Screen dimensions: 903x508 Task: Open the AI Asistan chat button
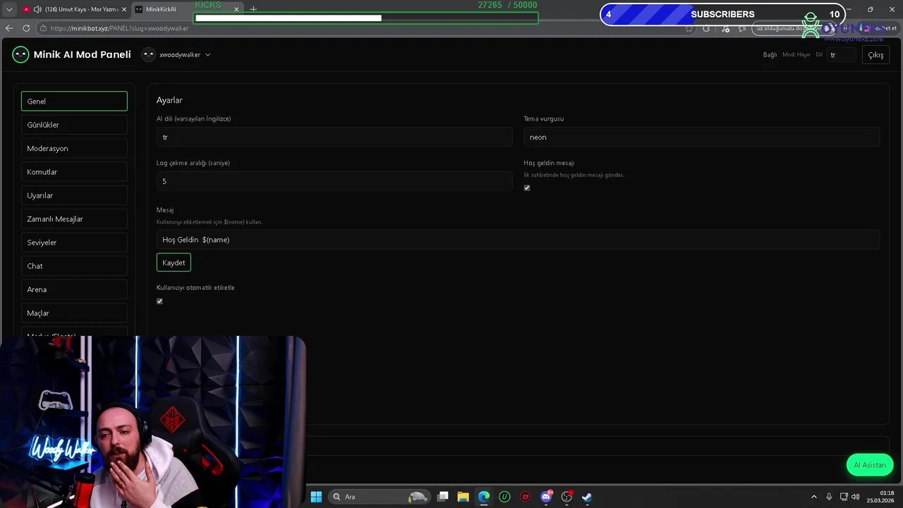(x=870, y=465)
